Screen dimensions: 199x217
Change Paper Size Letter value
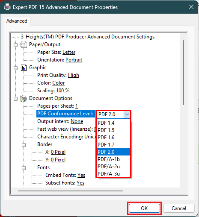point(69,52)
